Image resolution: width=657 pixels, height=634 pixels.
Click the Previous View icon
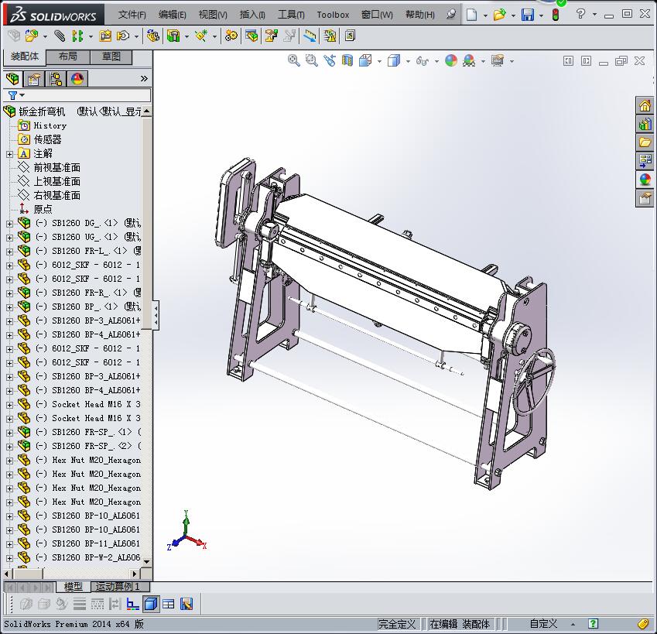click(330, 60)
